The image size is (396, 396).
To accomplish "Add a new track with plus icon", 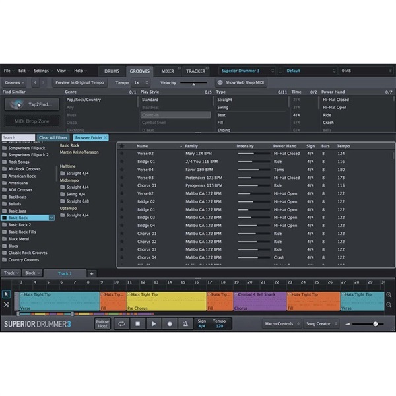I will pyautogui.click(x=92, y=273).
